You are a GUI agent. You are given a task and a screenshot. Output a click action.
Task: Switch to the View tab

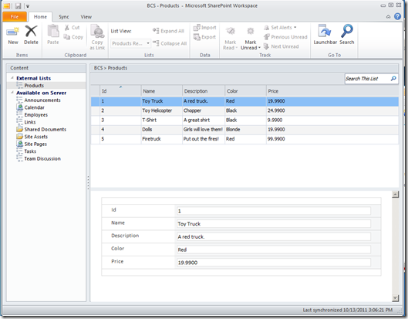(x=86, y=17)
